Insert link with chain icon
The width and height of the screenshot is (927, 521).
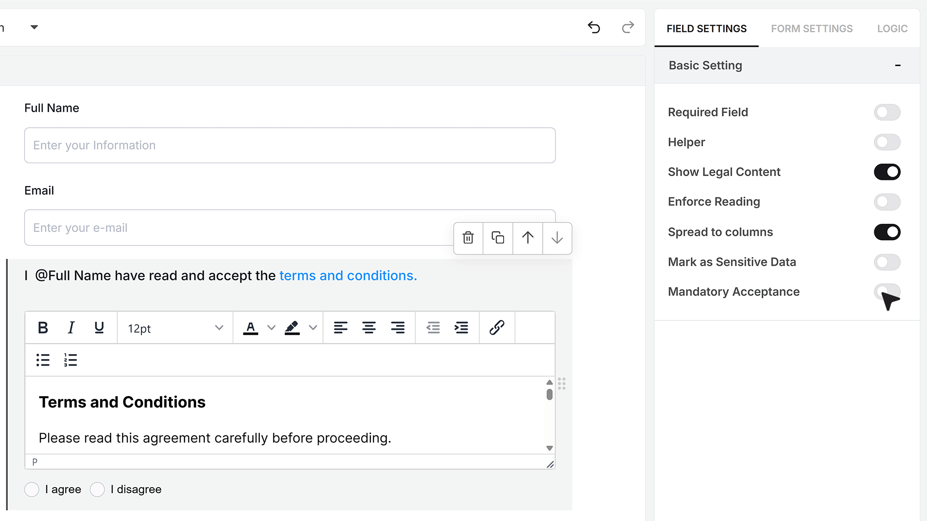(x=497, y=328)
